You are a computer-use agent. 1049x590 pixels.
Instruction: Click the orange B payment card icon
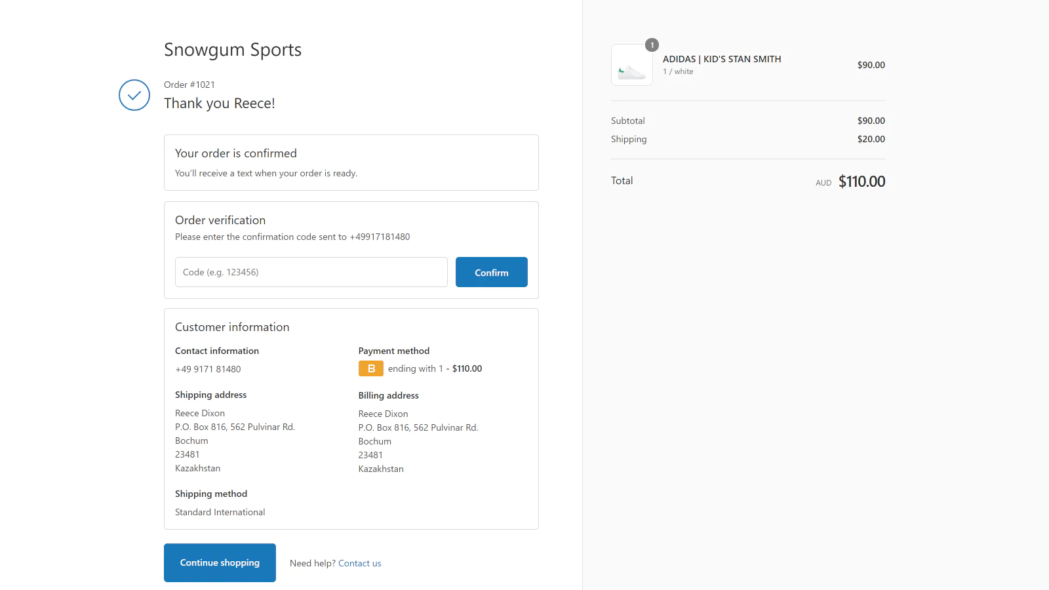(x=370, y=368)
